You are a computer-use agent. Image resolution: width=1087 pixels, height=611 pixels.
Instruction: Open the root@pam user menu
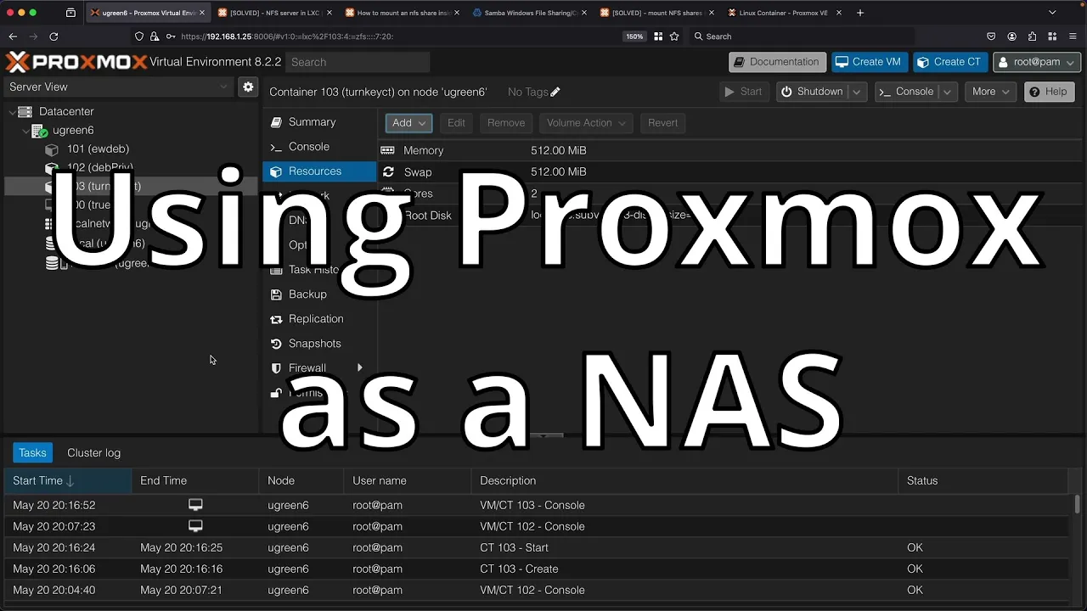1037,62
